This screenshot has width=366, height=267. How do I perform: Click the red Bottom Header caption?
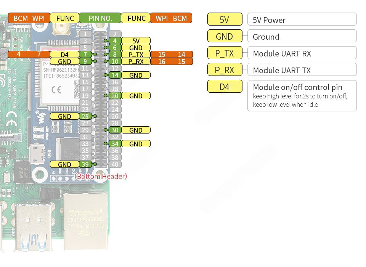(x=101, y=176)
